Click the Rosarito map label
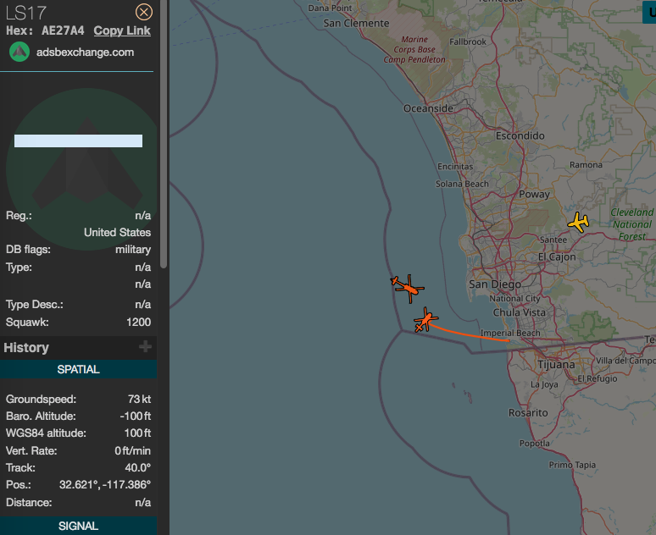The image size is (656, 535). [528, 413]
